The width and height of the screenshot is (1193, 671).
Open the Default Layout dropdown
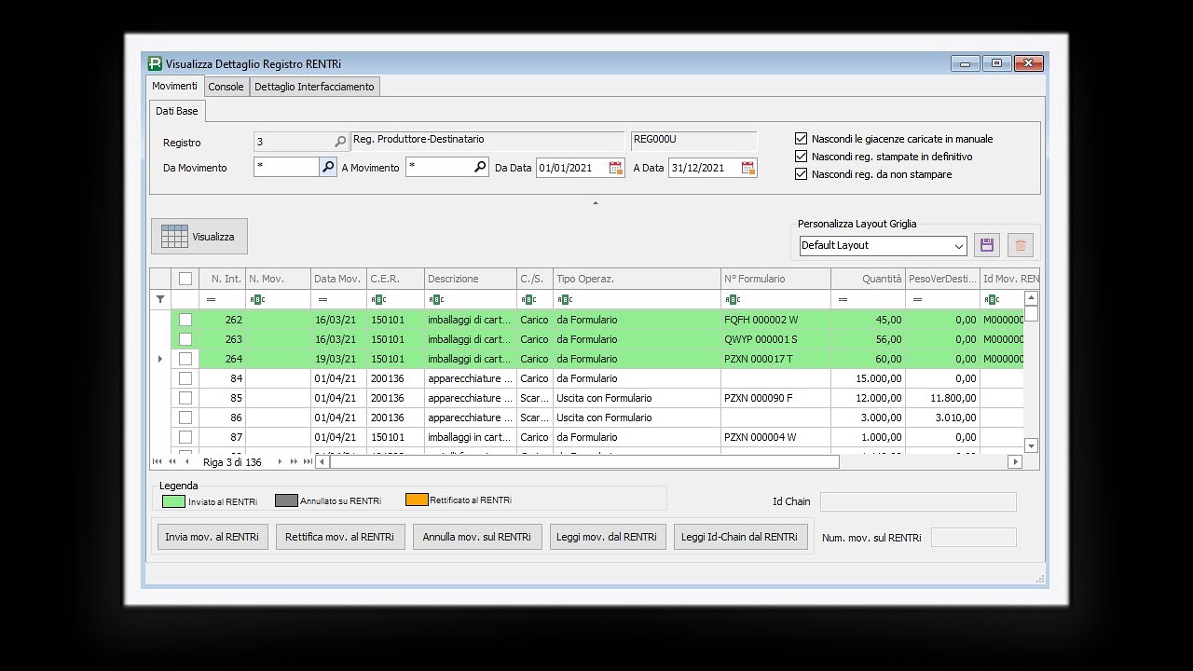click(x=959, y=246)
